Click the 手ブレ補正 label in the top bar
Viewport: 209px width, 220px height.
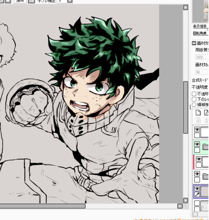click(46, 1)
